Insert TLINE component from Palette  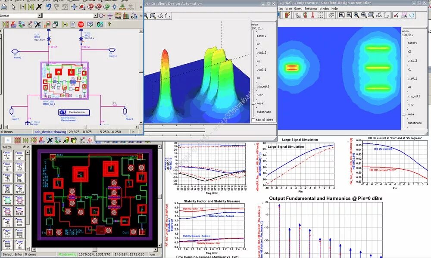tap(19, 222)
